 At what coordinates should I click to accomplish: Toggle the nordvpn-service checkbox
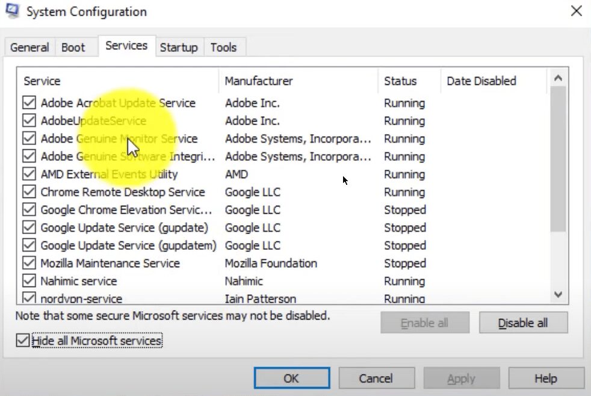click(x=29, y=298)
